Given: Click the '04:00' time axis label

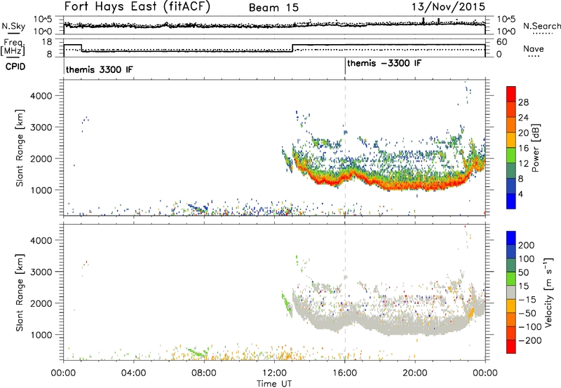Looking at the screenshot, I should click(x=133, y=373).
